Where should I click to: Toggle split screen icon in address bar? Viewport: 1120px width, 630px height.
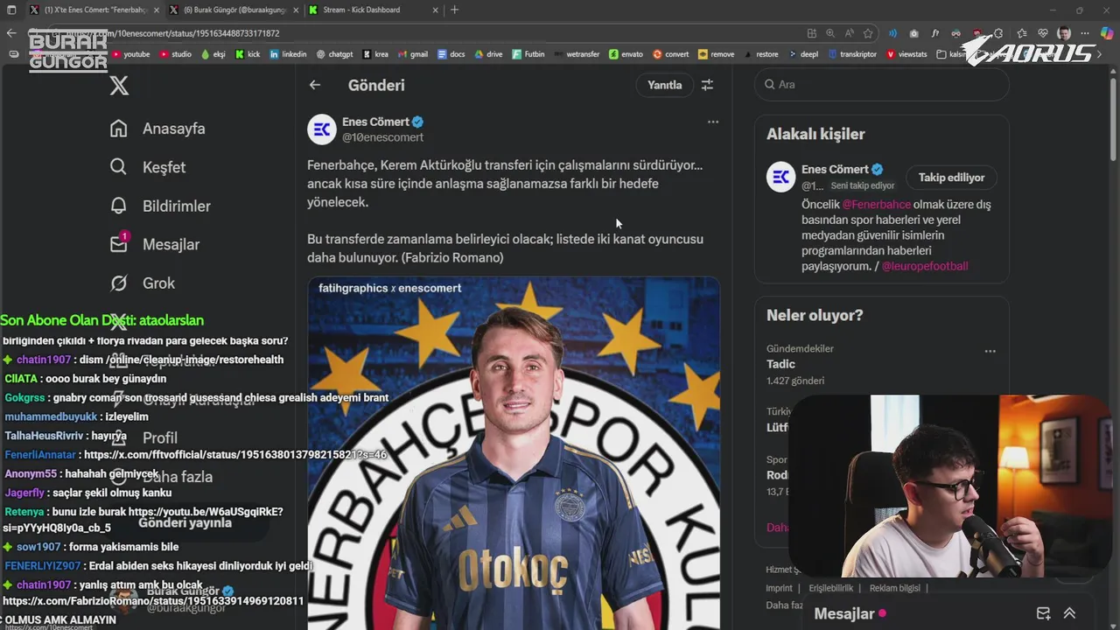(x=812, y=33)
